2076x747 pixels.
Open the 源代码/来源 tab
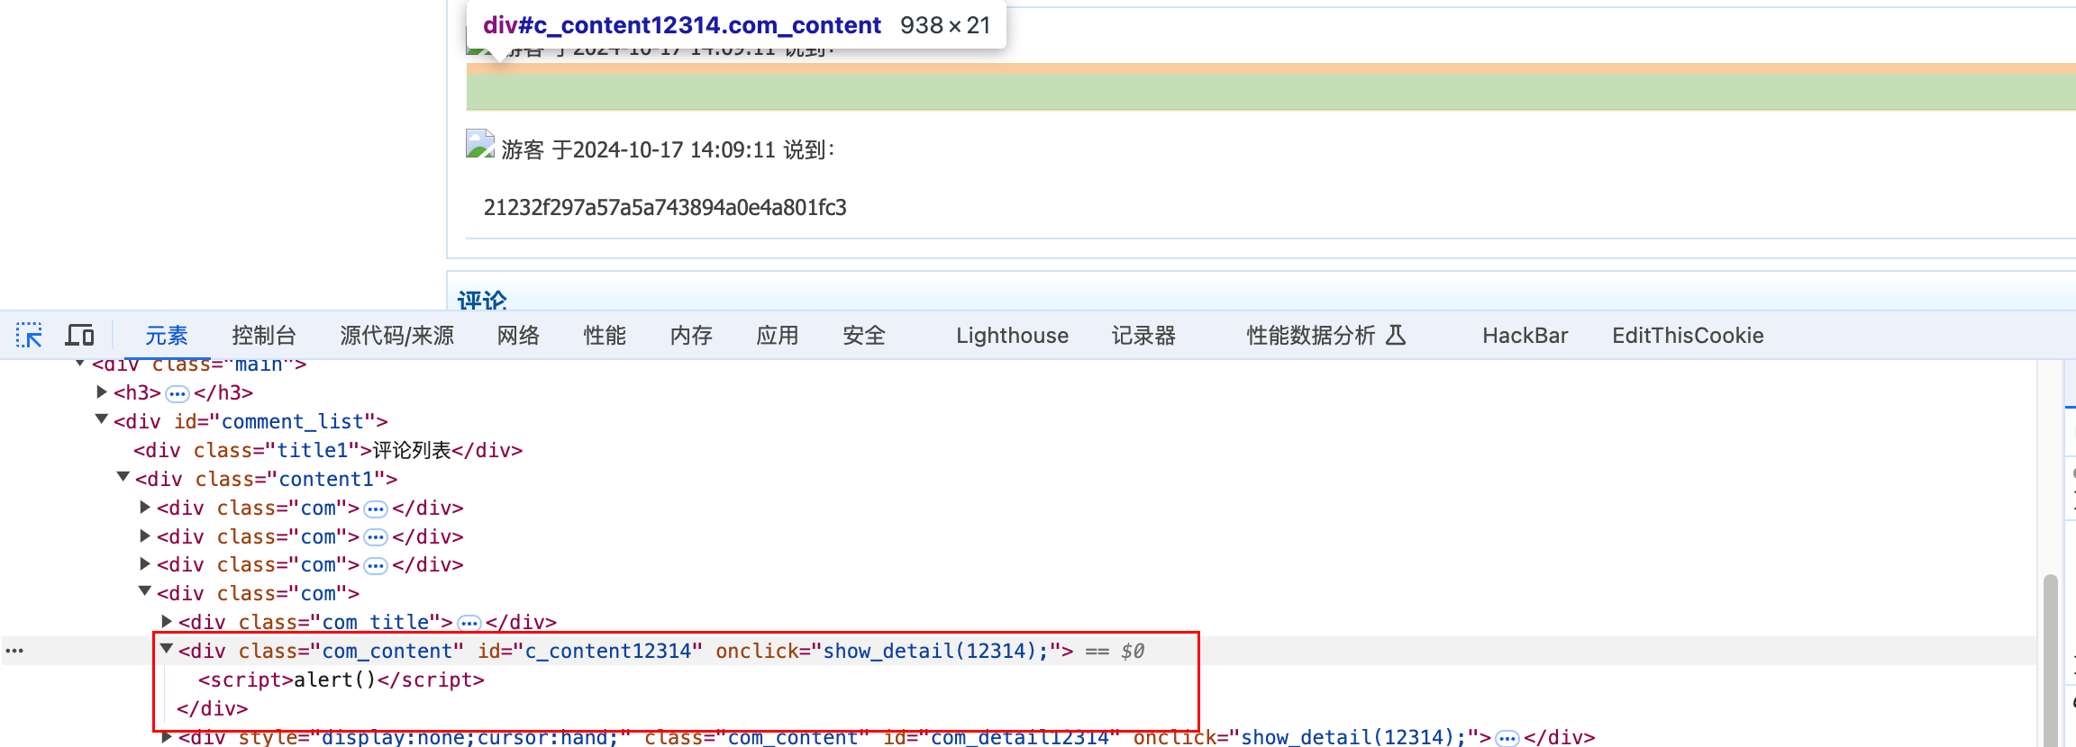[397, 336]
